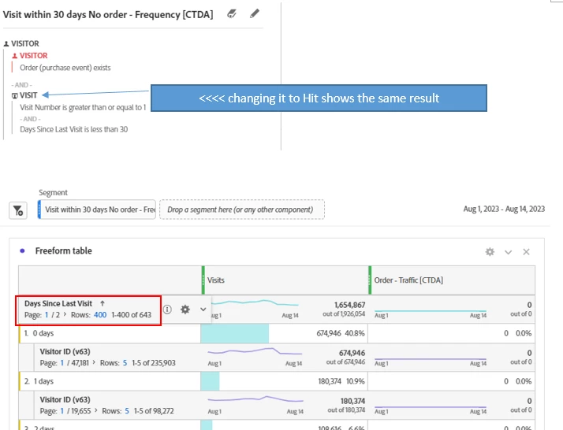Next page arrow in Visitor ID under 0 days
This screenshot has width=563, height=430.
click(94, 362)
